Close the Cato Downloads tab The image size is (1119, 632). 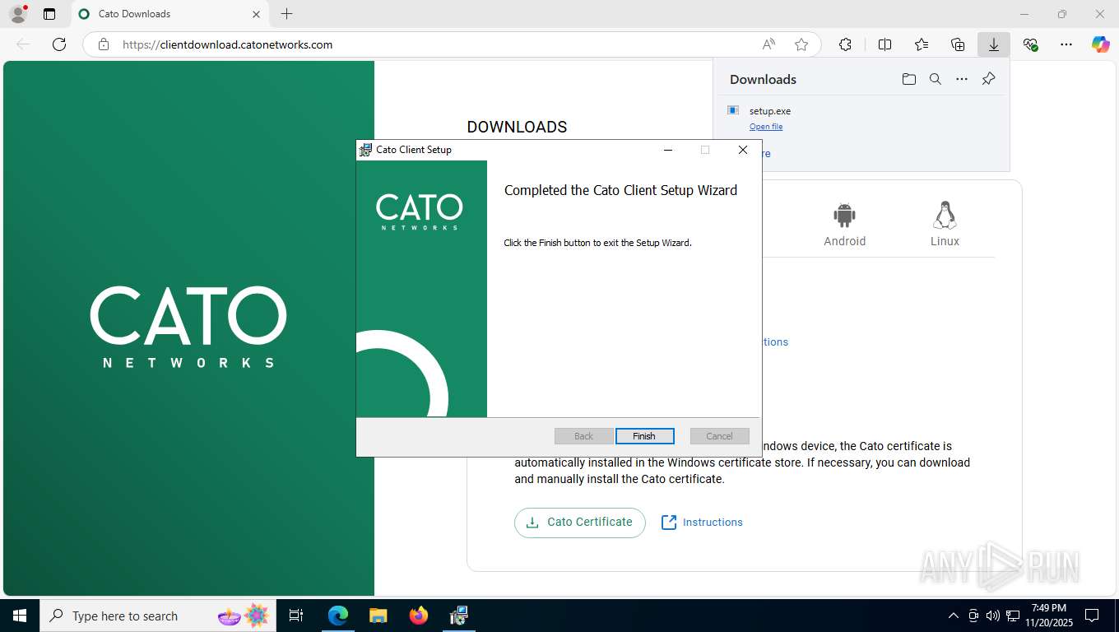(x=255, y=14)
